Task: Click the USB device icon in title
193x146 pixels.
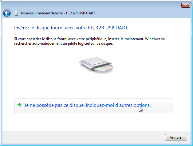Action: tap(16, 13)
